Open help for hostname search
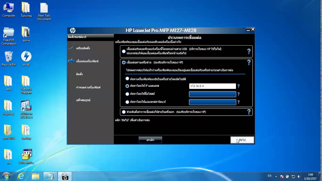This screenshot has height=181, width=322. 238,94
